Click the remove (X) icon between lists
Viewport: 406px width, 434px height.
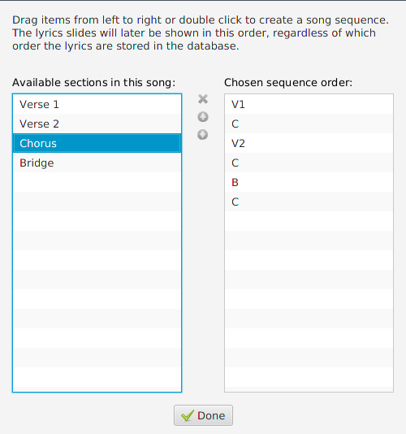(203, 99)
